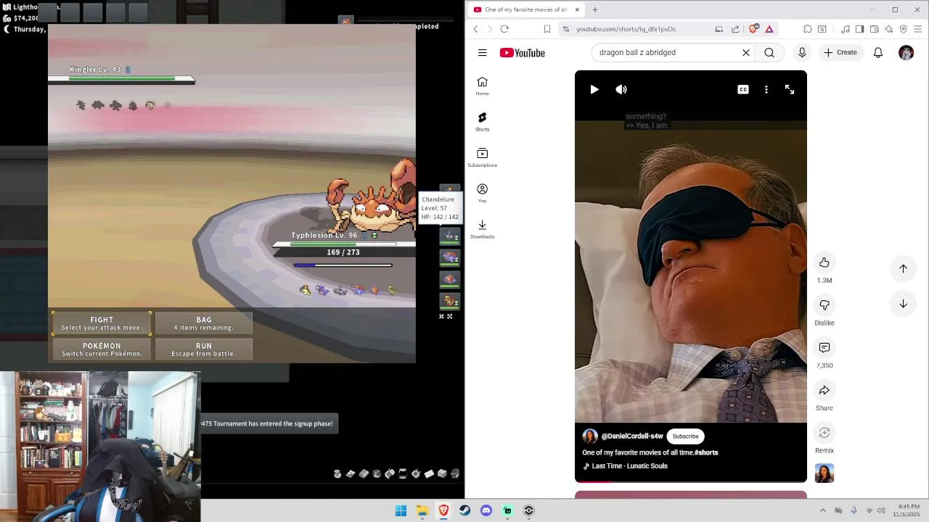Choose FIGHT in the battle menu
This screenshot has width=929, height=522.
(102, 323)
